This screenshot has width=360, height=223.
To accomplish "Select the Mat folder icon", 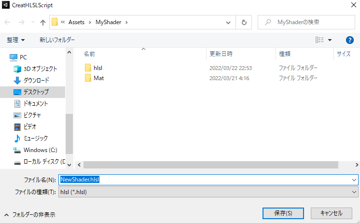I will click(x=88, y=78).
